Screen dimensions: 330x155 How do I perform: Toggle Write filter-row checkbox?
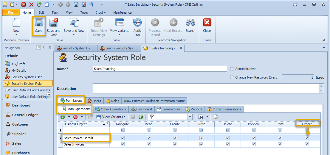click(x=202, y=130)
